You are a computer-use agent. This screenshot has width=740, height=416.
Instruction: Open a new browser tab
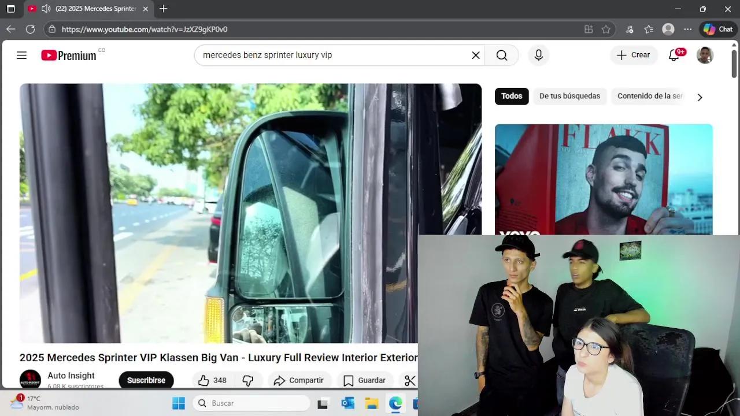click(x=164, y=9)
